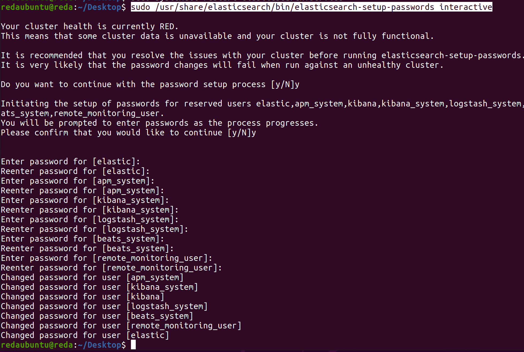Image resolution: width=524 pixels, height=352 pixels.
Task: Click 'Changed password for user [kibana]' line
Action: click(x=82, y=297)
